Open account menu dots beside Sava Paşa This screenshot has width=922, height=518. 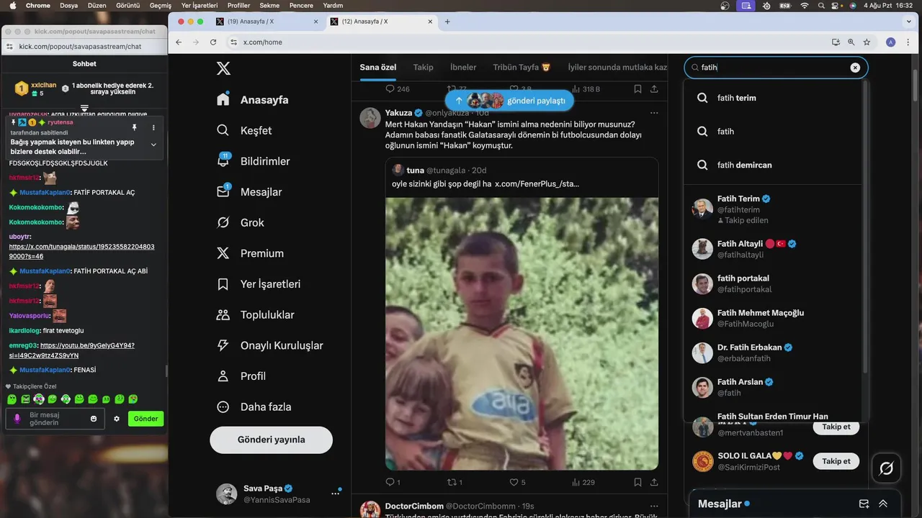point(335,494)
